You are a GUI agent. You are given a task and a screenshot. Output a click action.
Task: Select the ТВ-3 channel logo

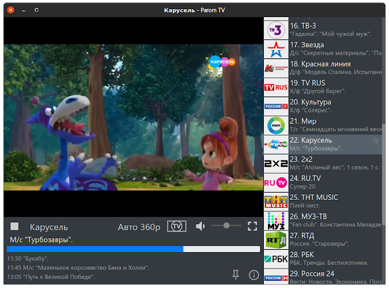click(x=276, y=30)
